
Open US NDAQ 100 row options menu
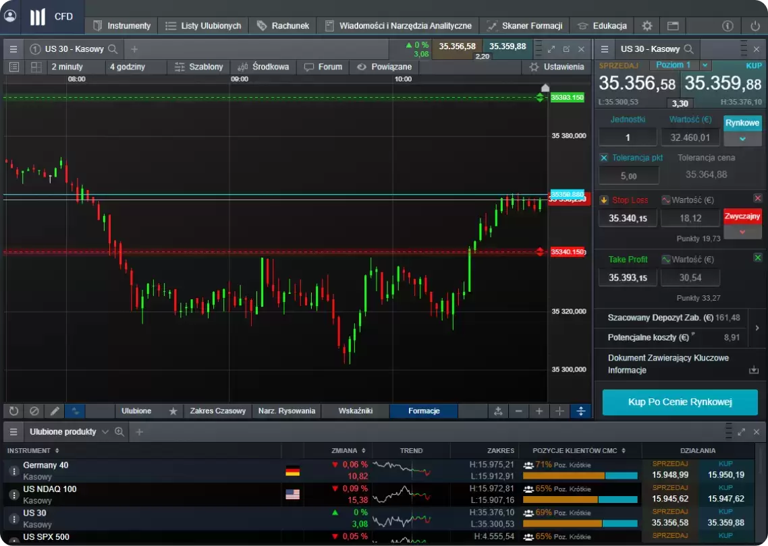point(13,495)
